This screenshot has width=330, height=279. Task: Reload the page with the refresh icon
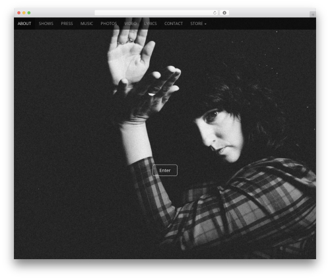click(x=214, y=13)
